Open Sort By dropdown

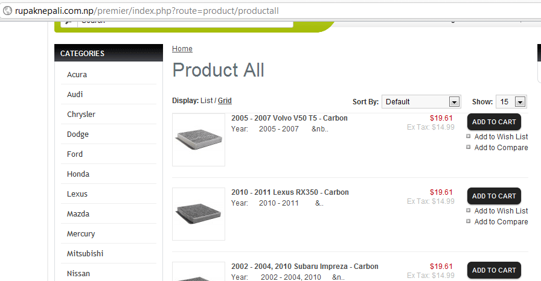tap(421, 102)
